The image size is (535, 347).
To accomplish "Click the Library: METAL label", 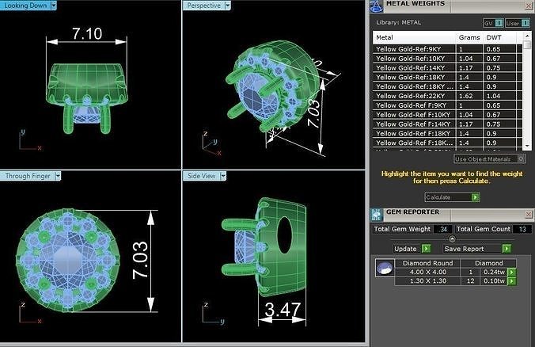I will click(x=399, y=22).
